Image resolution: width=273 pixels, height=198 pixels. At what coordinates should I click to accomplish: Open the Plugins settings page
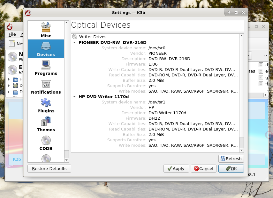click(46, 105)
